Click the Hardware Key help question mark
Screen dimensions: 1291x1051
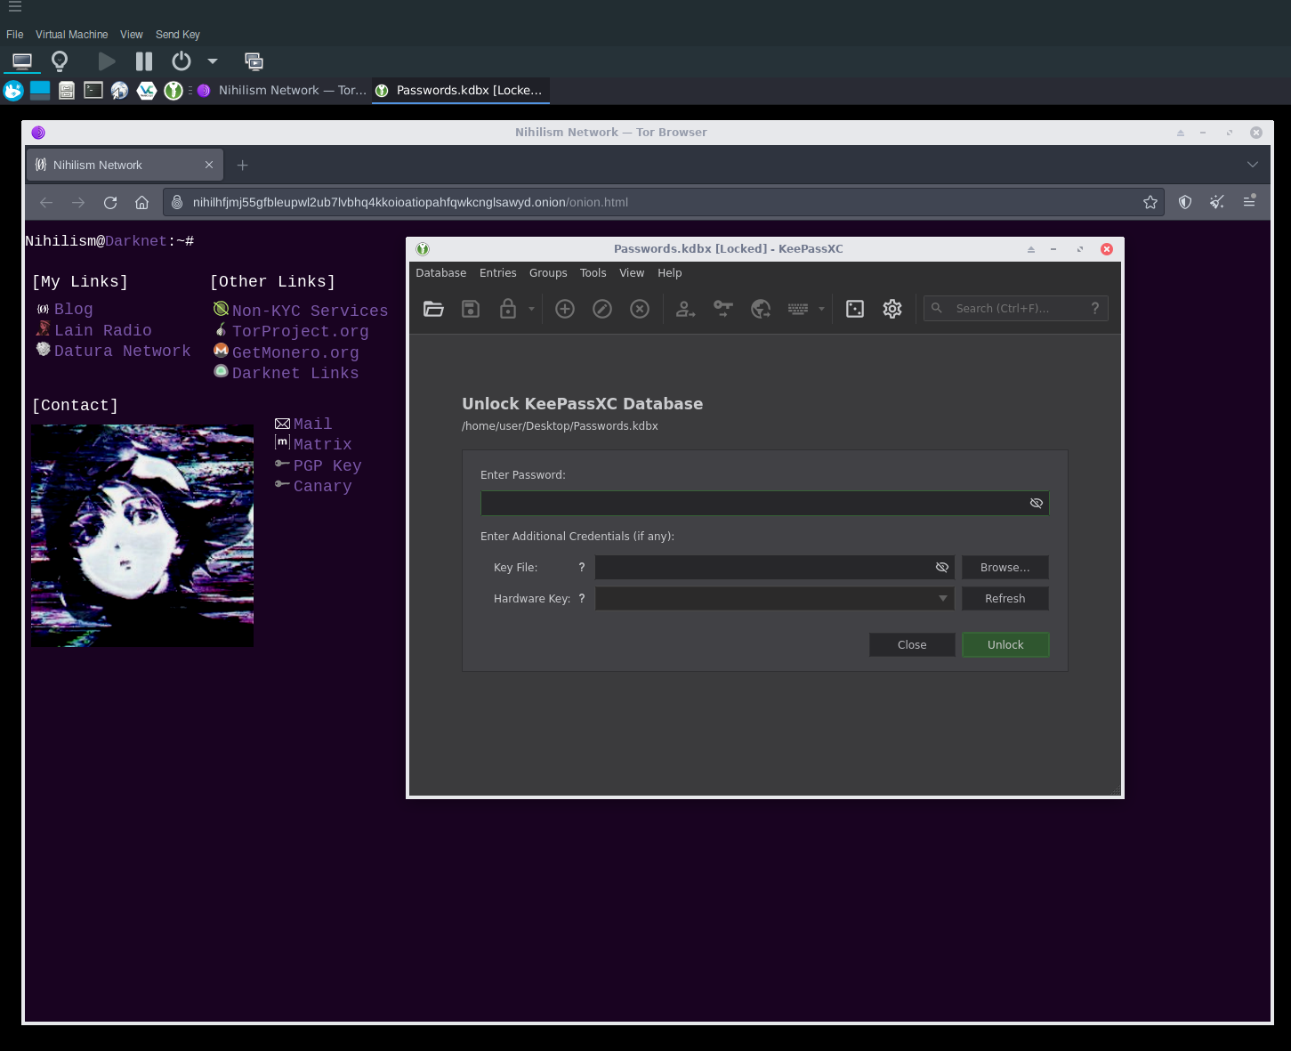pos(582,598)
